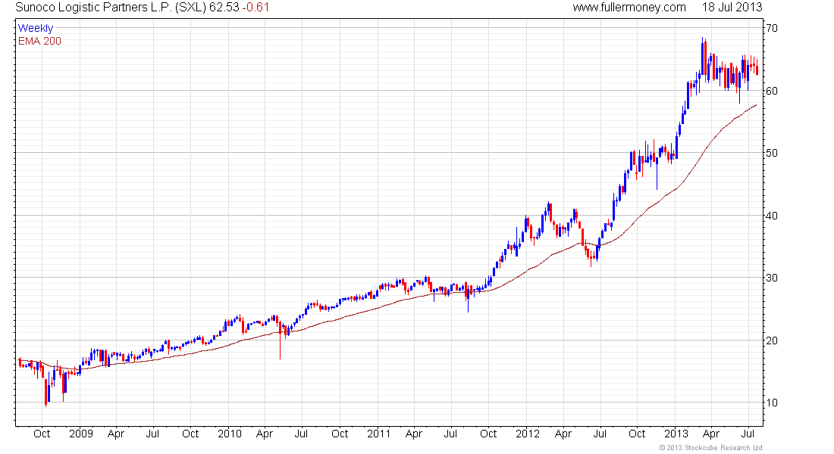Click the 70 price axis label
The width and height of the screenshot is (834, 454).
pos(771,28)
